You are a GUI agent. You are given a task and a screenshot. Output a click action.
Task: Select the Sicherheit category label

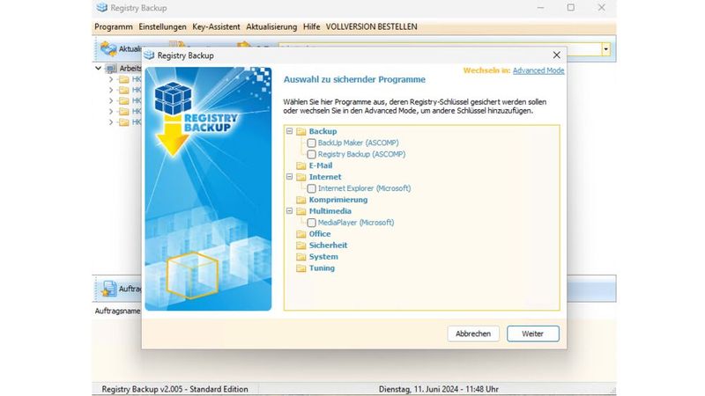coord(328,246)
